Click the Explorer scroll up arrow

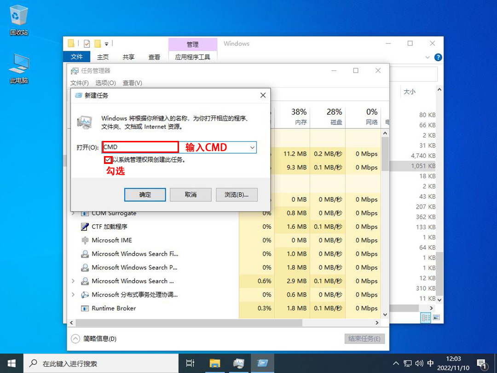click(439, 90)
